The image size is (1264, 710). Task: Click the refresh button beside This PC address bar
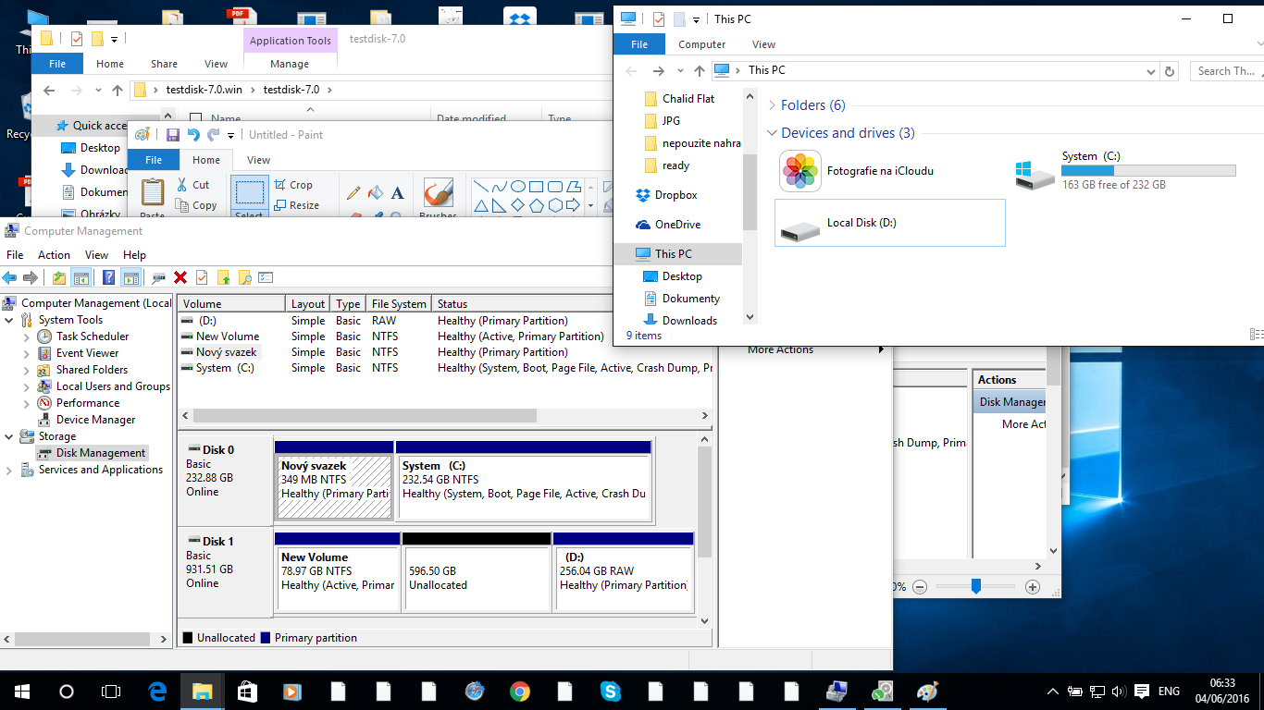pyautogui.click(x=1170, y=71)
